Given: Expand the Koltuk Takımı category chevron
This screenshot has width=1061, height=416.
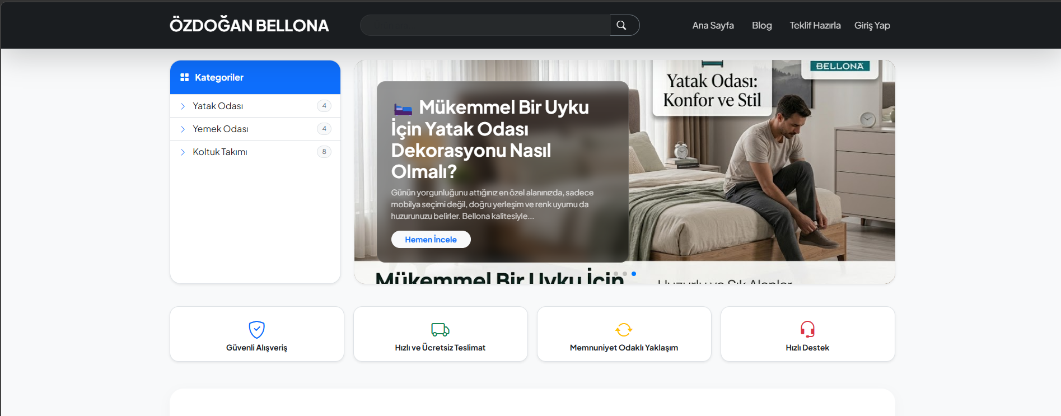Looking at the screenshot, I should (183, 152).
